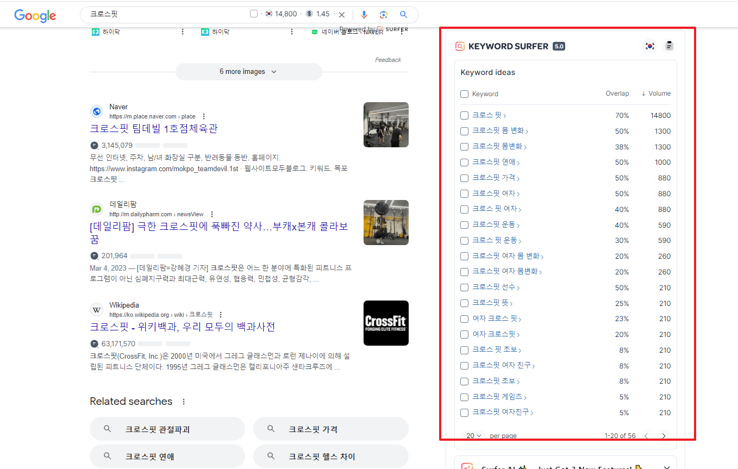Open Google Lens image search icon
The image size is (738, 469).
point(384,15)
